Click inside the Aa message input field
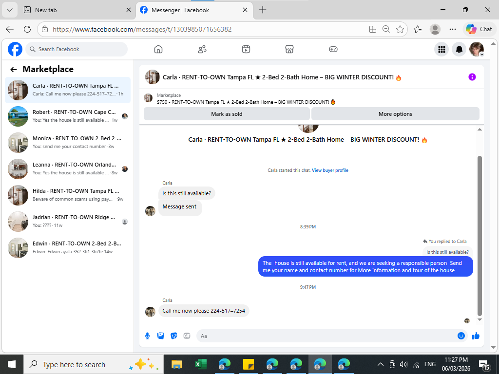The width and height of the screenshot is (499, 374). click(x=326, y=336)
